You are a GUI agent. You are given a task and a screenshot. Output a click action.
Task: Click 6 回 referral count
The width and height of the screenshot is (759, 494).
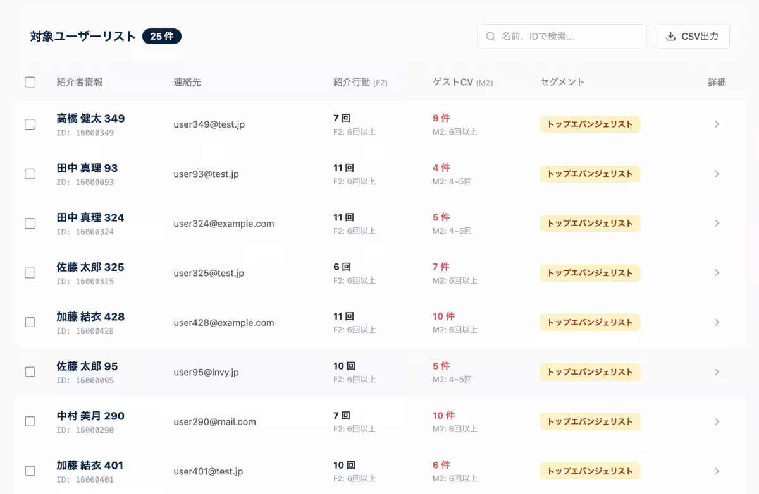pos(342,267)
